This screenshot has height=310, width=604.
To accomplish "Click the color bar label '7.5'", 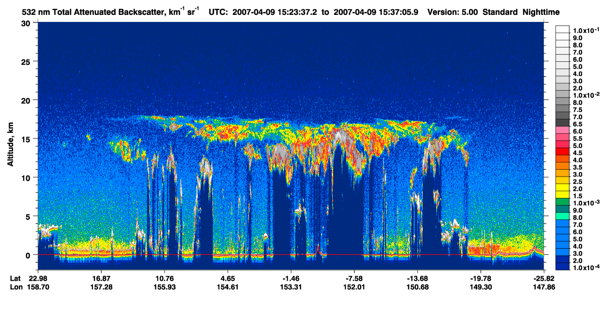I will pos(578,110).
